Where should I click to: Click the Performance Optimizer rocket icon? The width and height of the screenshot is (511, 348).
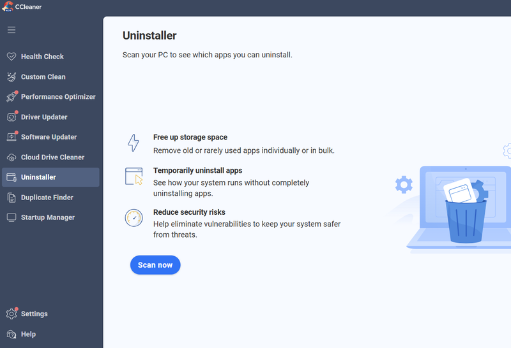[11, 97]
